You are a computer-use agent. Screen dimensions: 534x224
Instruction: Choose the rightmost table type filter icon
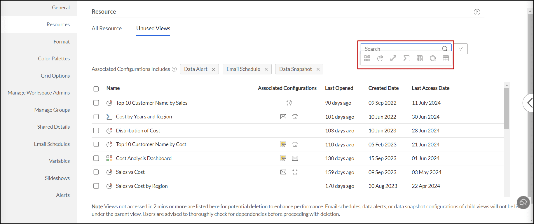point(446,59)
